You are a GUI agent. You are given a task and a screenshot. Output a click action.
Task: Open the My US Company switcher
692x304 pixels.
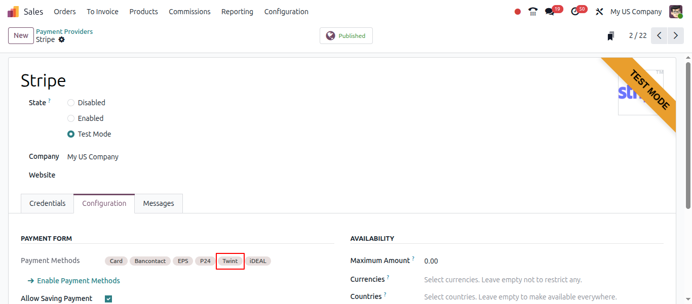pyautogui.click(x=636, y=12)
